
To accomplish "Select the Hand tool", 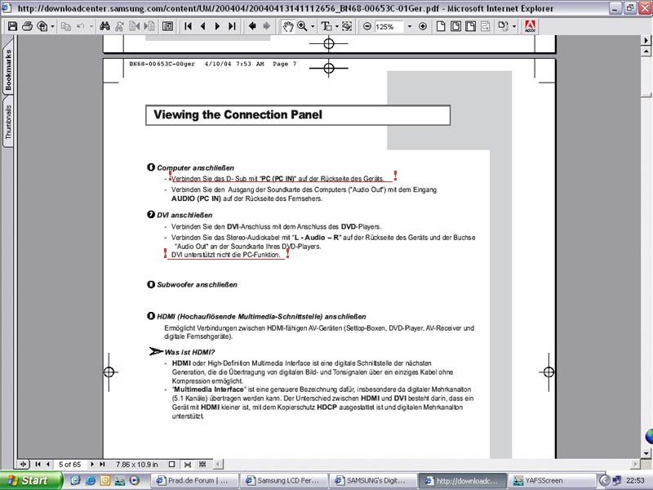I will 287,26.
